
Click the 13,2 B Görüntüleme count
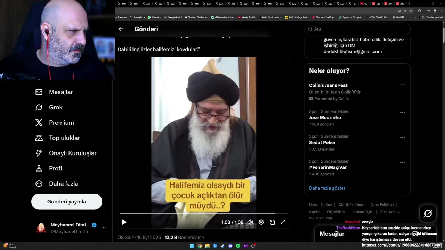(184, 237)
